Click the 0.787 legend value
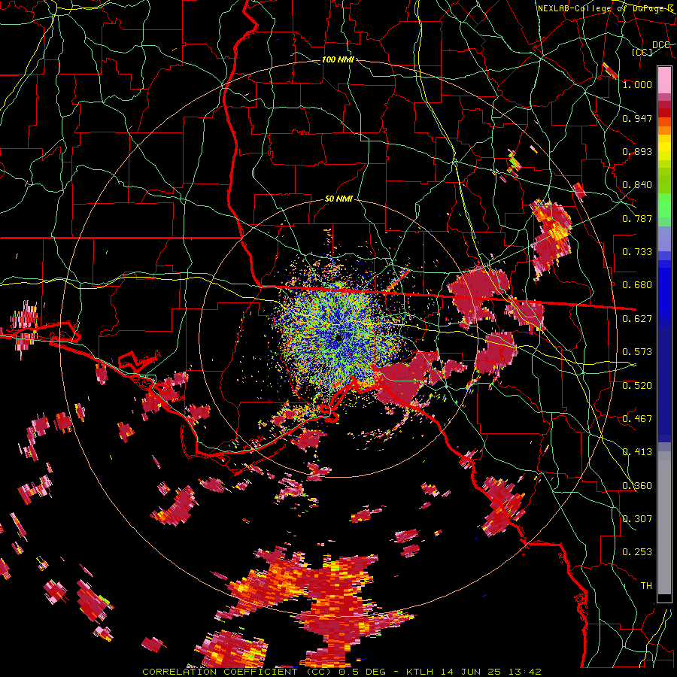 [637, 218]
